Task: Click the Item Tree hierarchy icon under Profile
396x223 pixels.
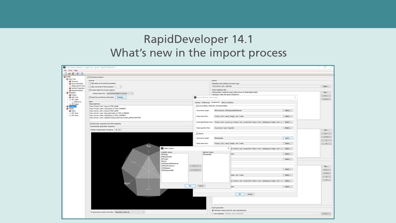Action: click(67, 79)
